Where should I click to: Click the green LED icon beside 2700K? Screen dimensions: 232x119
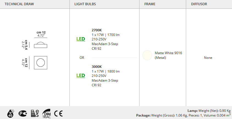(x=81, y=39)
